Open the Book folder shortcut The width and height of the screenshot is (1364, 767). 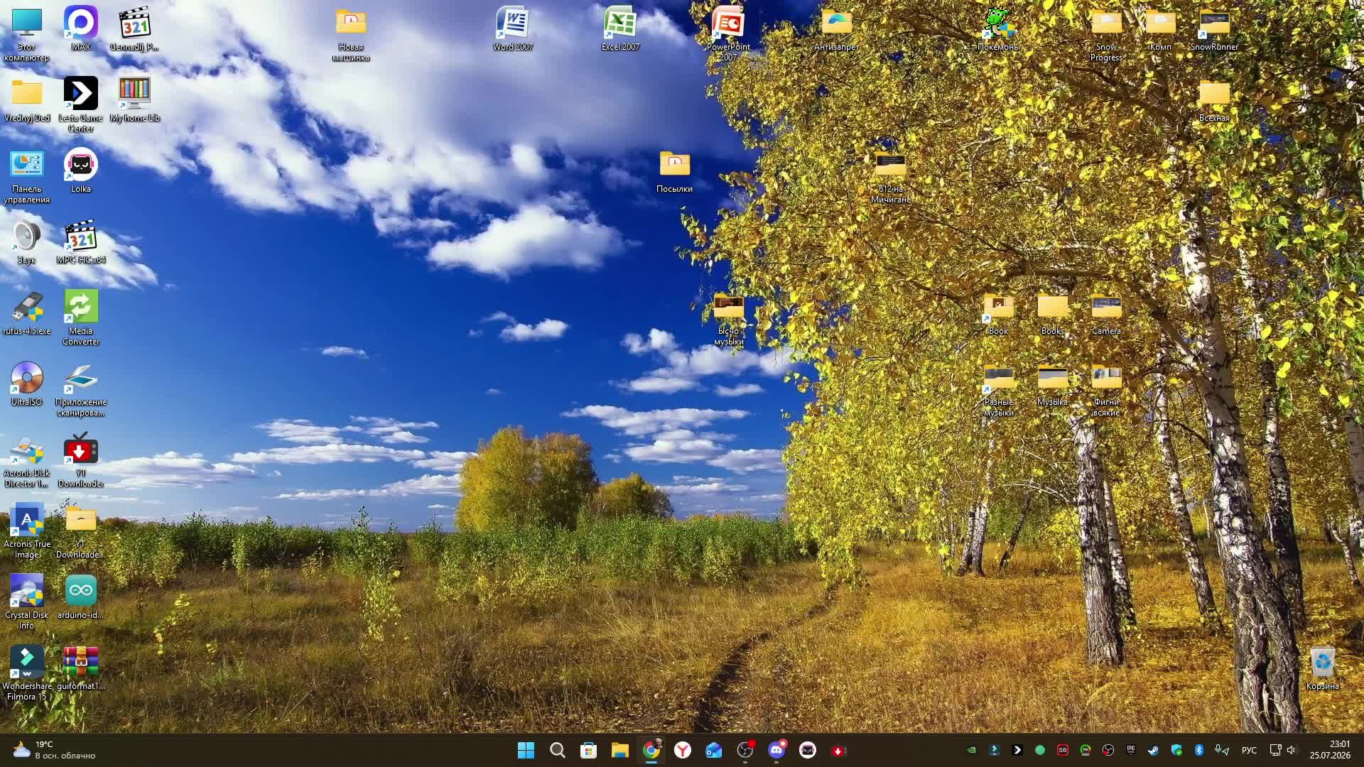pyautogui.click(x=998, y=313)
